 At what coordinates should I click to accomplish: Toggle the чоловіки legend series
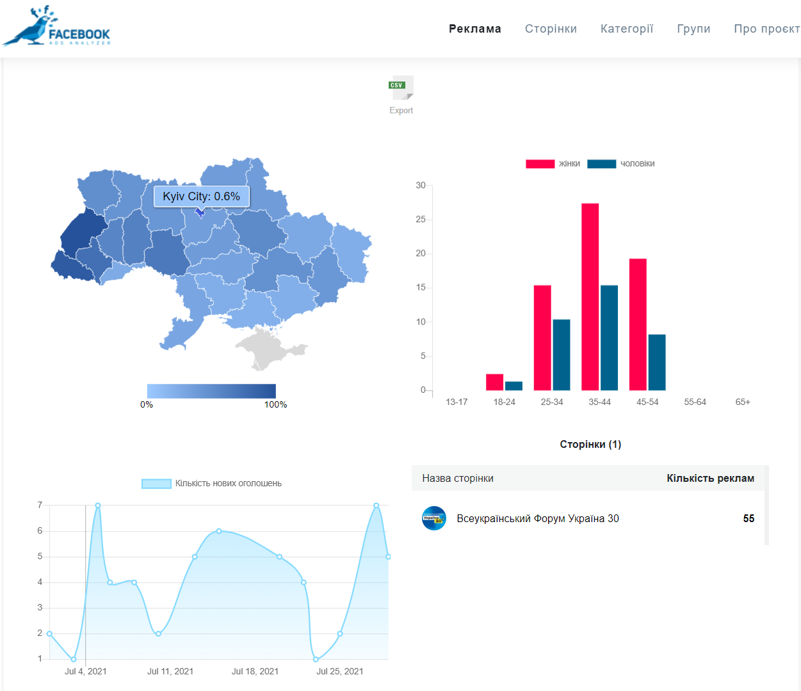click(620, 164)
